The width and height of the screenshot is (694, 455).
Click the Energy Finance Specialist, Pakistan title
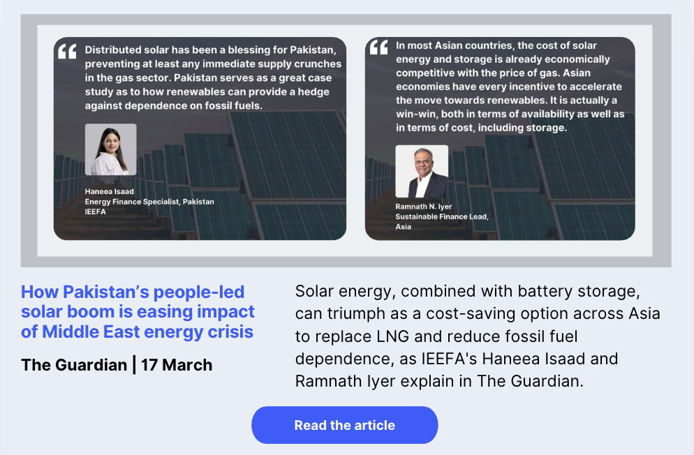coord(149,202)
